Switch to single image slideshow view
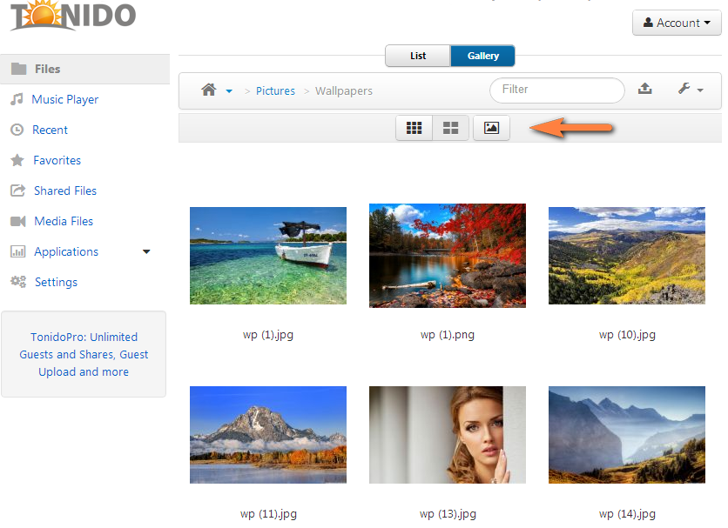Image resolution: width=728 pixels, height=528 pixels. [491, 128]
